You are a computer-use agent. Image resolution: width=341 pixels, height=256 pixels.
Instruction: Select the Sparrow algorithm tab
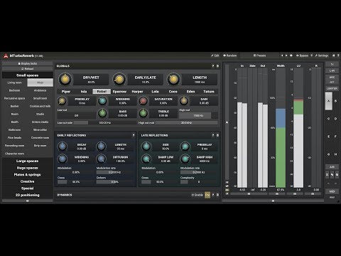[119, 92]
